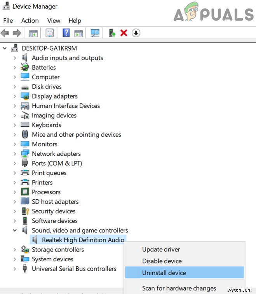Open the File menu
Image resolution: width=256 pixels, height=294 pixels.
click(x=8, y=20)
